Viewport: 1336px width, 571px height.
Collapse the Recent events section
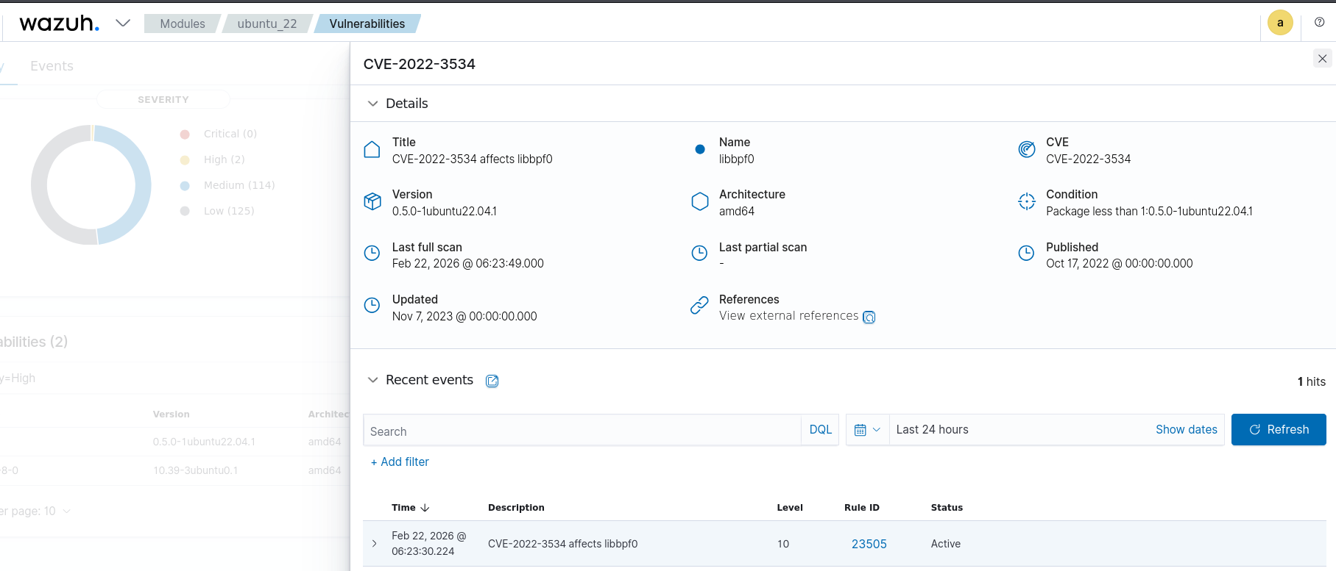tap(372, 380)
